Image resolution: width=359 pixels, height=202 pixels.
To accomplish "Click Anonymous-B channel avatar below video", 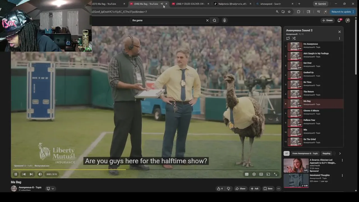I will pyautogui.click(x=14, y=189).
